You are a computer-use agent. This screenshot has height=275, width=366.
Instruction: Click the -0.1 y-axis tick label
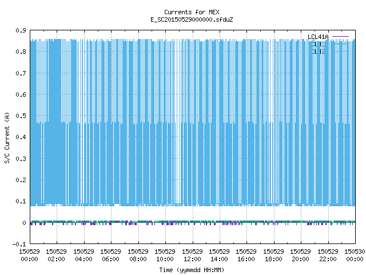click(19, 244)
